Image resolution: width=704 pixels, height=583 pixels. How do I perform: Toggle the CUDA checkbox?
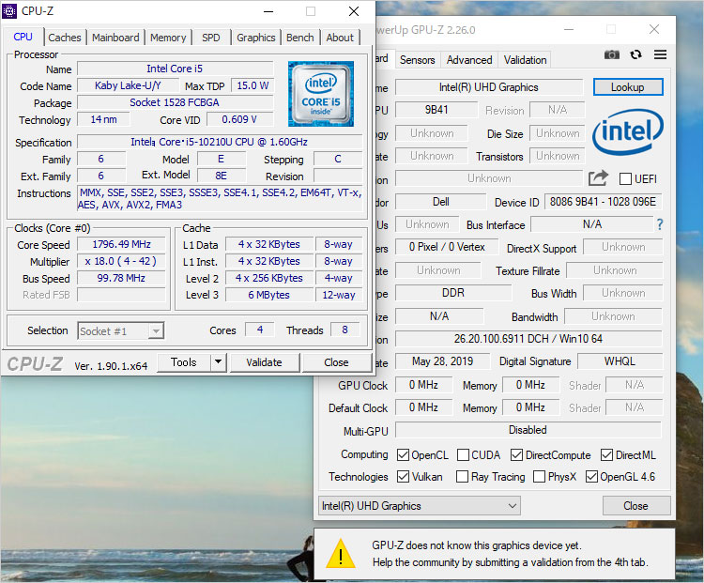click(463, 455)
